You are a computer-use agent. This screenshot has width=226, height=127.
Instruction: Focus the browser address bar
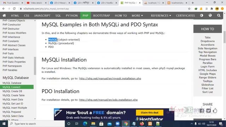coord(104,8)
